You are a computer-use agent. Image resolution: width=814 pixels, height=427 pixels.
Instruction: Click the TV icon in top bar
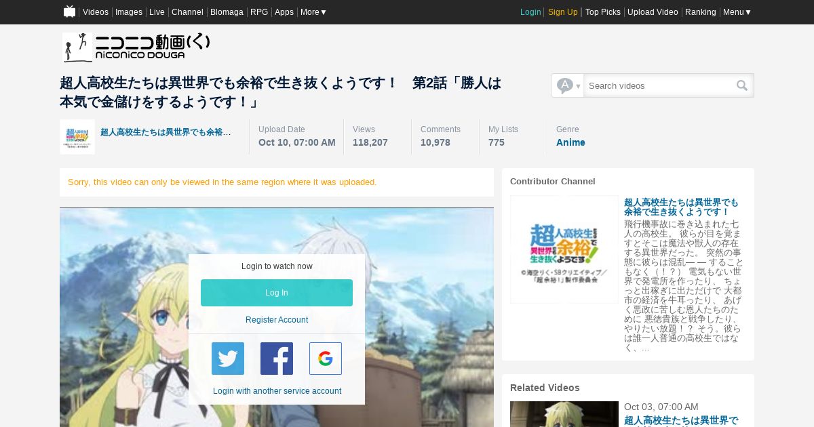(70, 12)
